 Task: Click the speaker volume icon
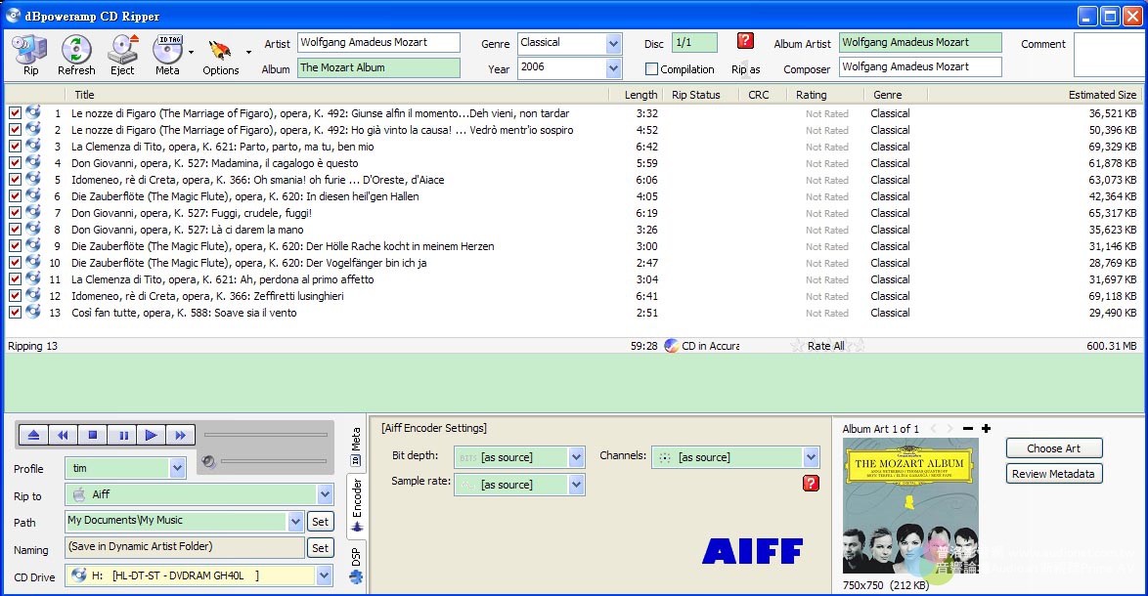[x=208, y=461]
